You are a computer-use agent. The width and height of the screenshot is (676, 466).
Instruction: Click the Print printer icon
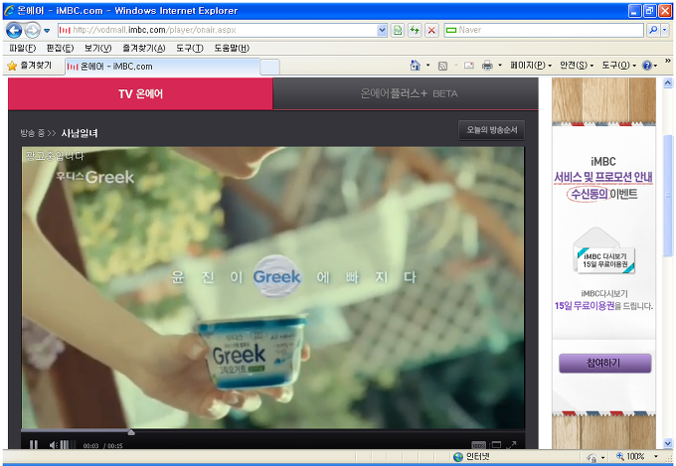(x=487, y=66)
